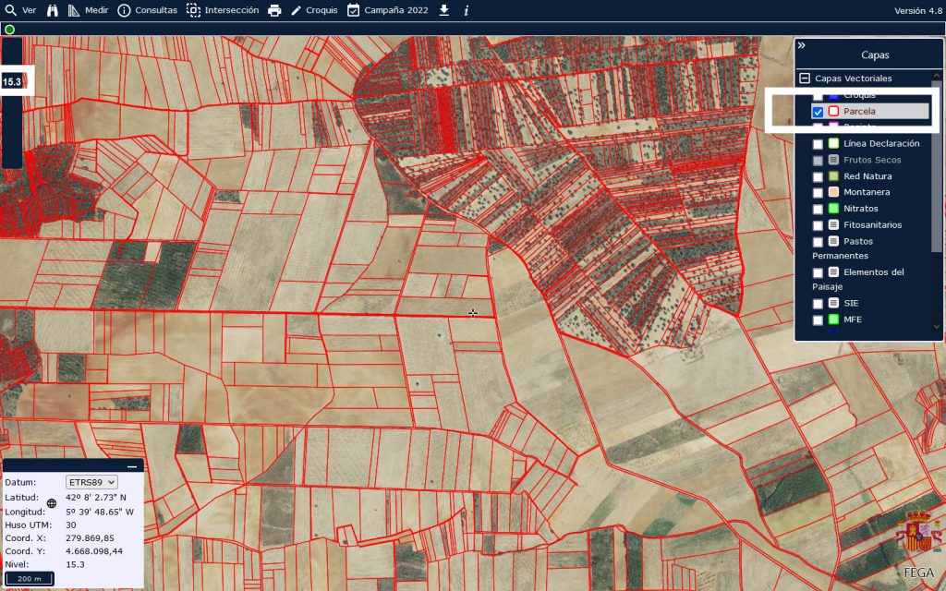Uncheck the Parcela layer checkbox
The height and width of the screenshot is (591, 946).
pos(818,112)
